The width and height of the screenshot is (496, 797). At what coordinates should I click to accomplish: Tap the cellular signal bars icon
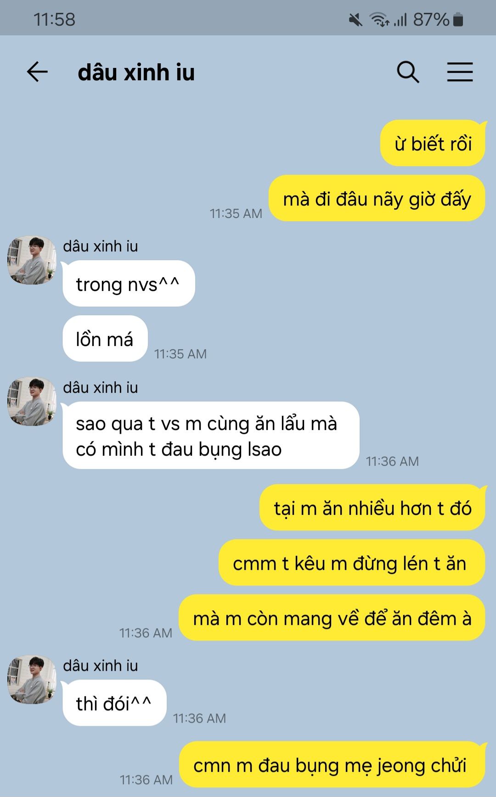point(400,20)
